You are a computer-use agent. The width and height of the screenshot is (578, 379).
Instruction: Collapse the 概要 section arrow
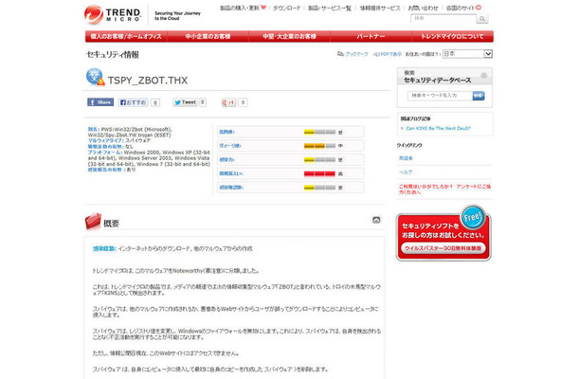click(376, 220)
